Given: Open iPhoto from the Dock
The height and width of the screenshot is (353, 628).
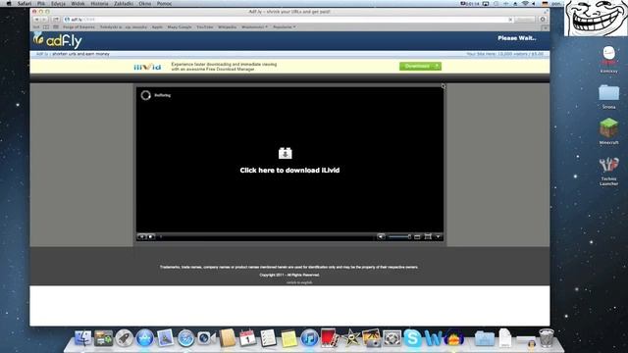Looking at the screenshot, I should (x=371, y=338).
